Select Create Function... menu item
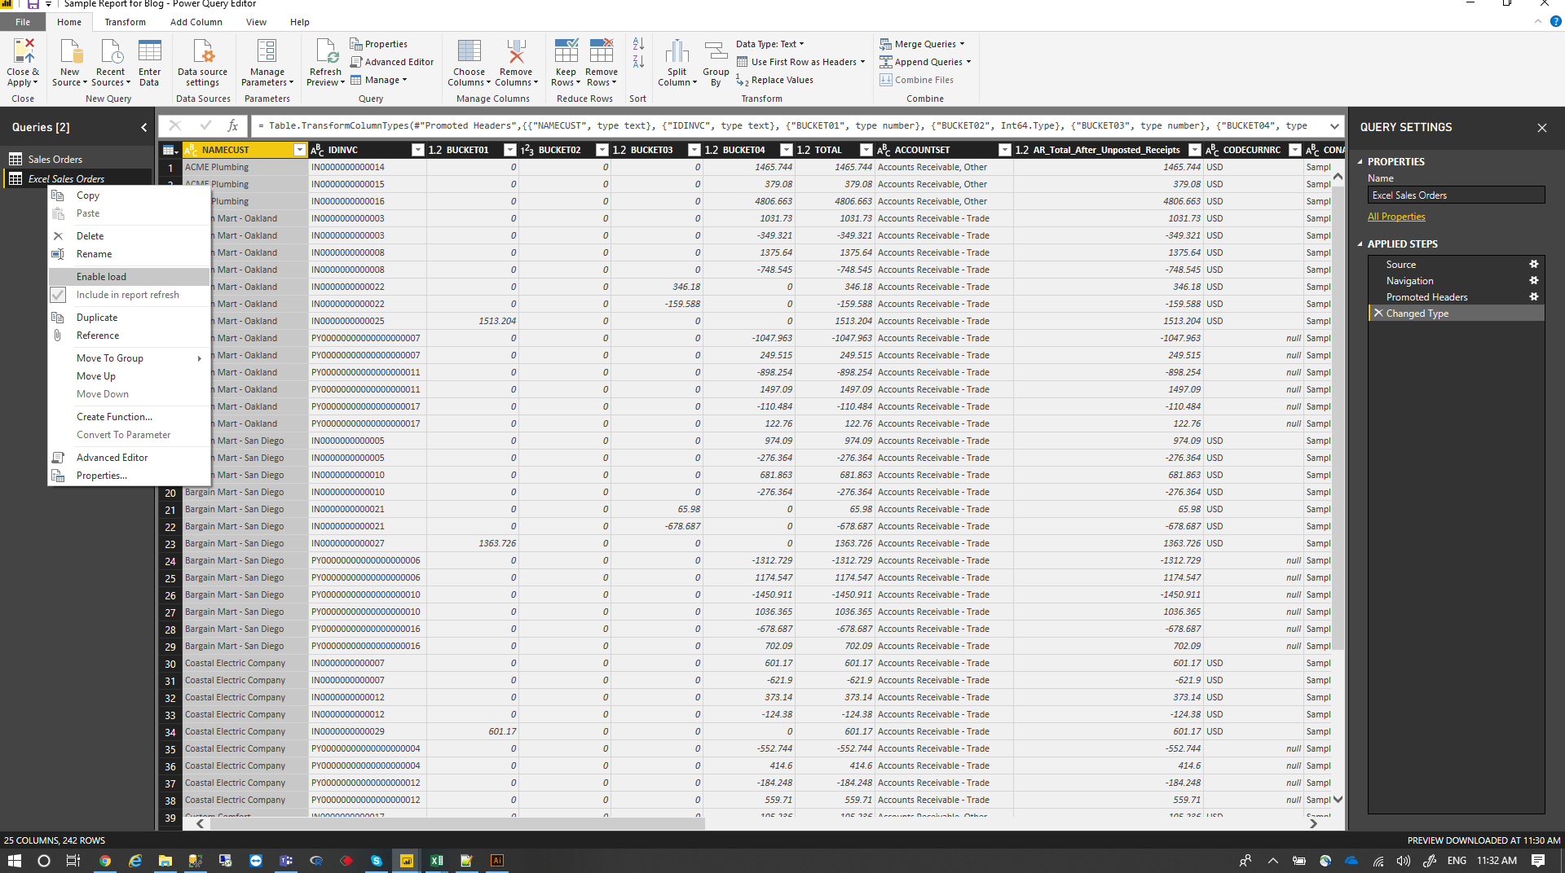Viewport: 1565px width, 873px height. point(128,417)
